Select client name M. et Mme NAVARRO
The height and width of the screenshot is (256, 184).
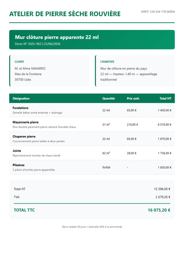[x=30, y=68]
